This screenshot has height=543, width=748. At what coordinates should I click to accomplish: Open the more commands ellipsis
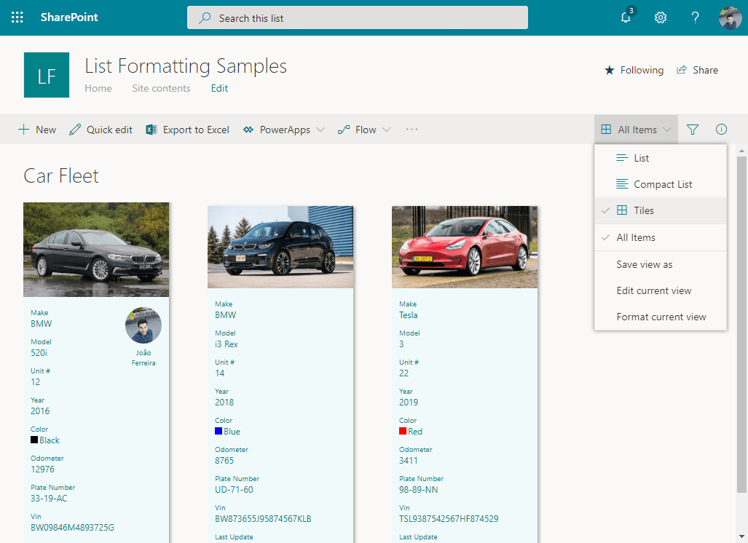[x=412, y=129]
